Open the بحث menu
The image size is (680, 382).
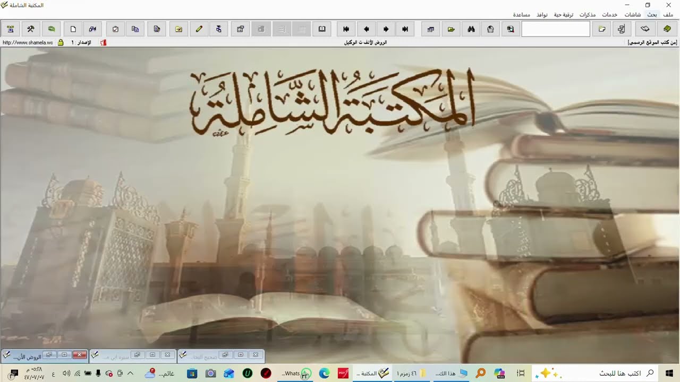pos(652,14)
